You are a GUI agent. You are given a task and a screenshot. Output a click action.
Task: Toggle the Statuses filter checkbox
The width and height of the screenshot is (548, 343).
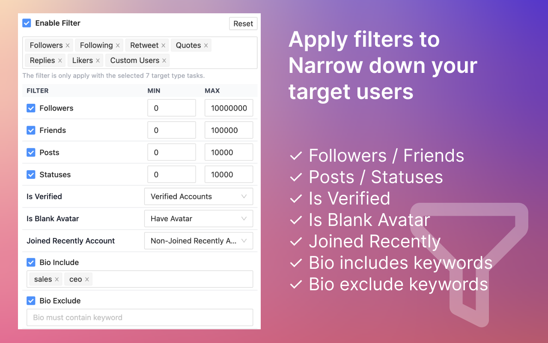point(31,175)
